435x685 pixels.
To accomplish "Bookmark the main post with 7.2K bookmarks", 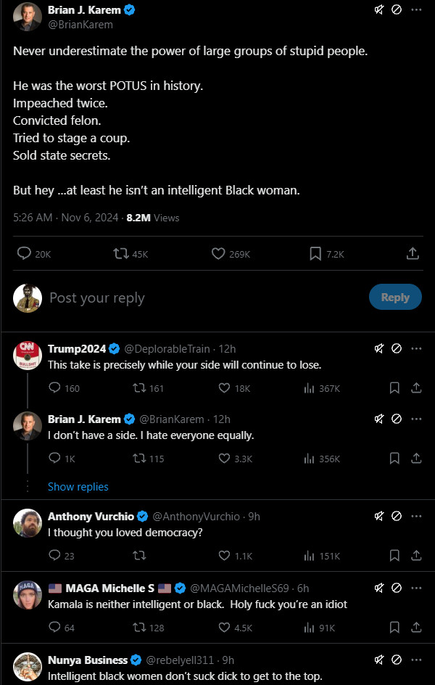I will 315,254.
